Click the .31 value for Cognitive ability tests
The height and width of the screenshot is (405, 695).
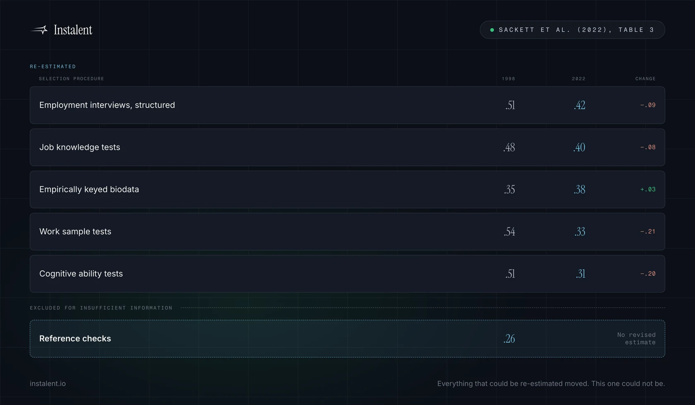click(580, 274)
